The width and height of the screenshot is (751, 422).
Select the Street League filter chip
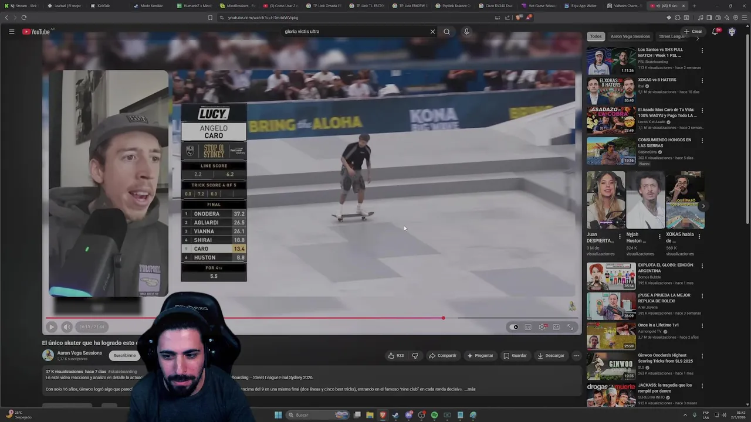(672, 36)
